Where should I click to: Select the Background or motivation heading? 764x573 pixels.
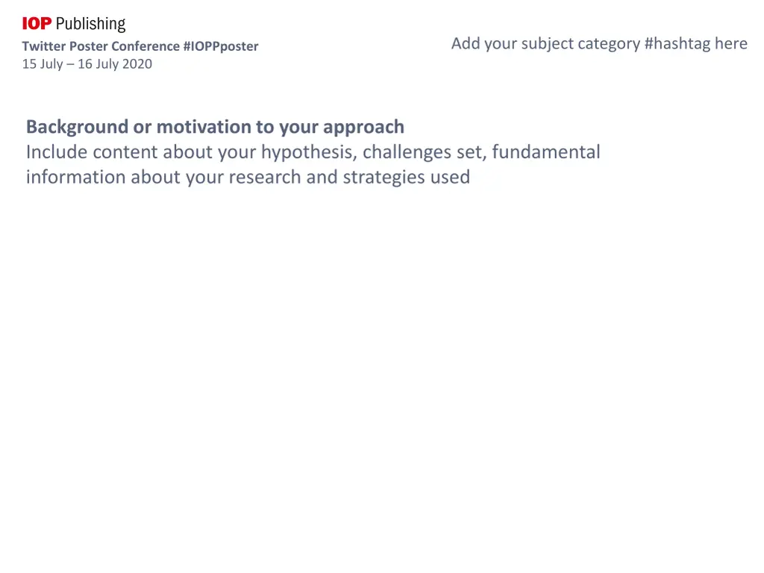[216, 127]
